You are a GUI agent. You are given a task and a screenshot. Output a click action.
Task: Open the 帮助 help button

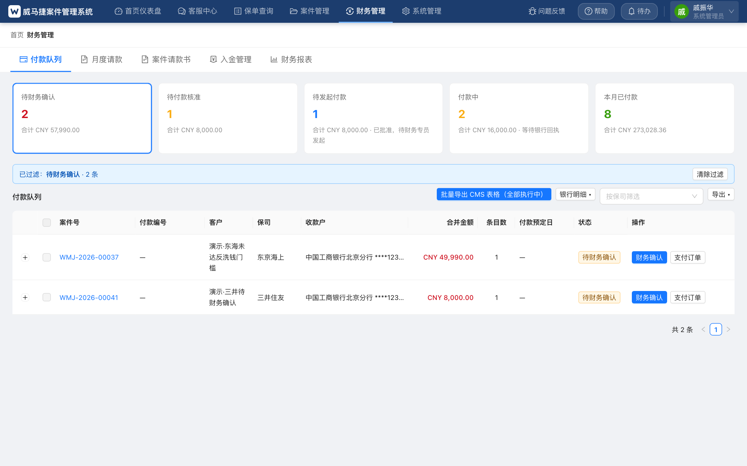(x=596, y=11)
